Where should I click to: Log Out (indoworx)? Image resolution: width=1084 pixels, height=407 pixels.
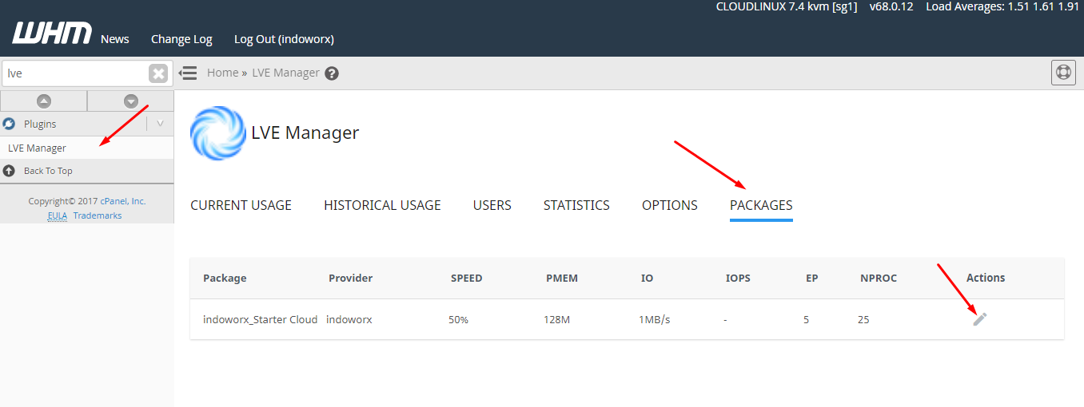tap(284, 39)
